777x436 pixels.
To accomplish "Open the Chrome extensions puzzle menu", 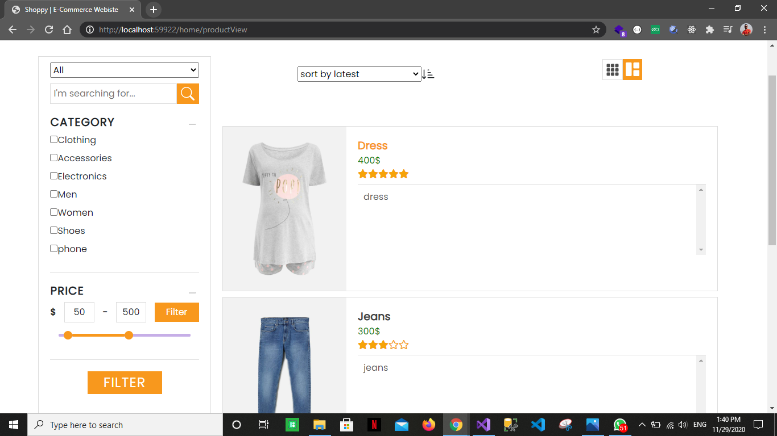I will pos(709,30).
